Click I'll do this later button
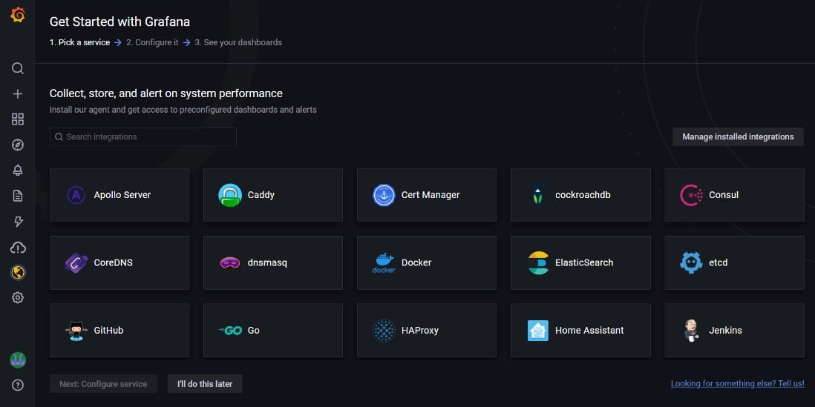815x407 pixels. [205, 384]
